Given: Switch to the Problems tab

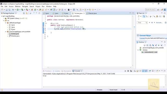Looking at the screenshot, I should [x=47, y=71].
